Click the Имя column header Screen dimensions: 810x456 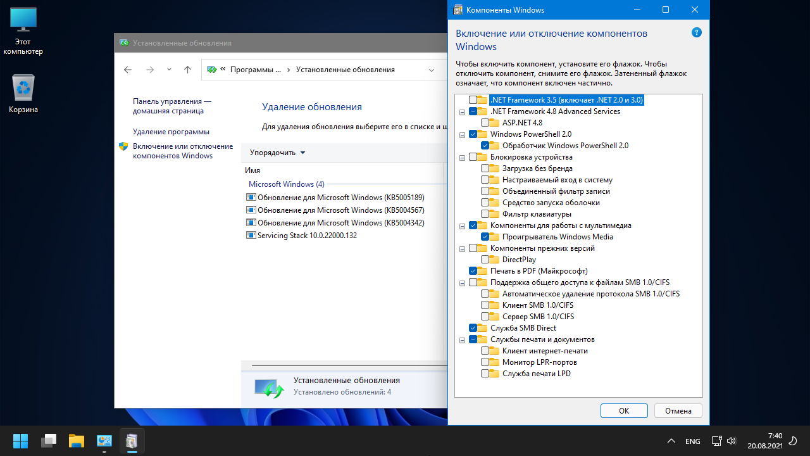[253, 170]
